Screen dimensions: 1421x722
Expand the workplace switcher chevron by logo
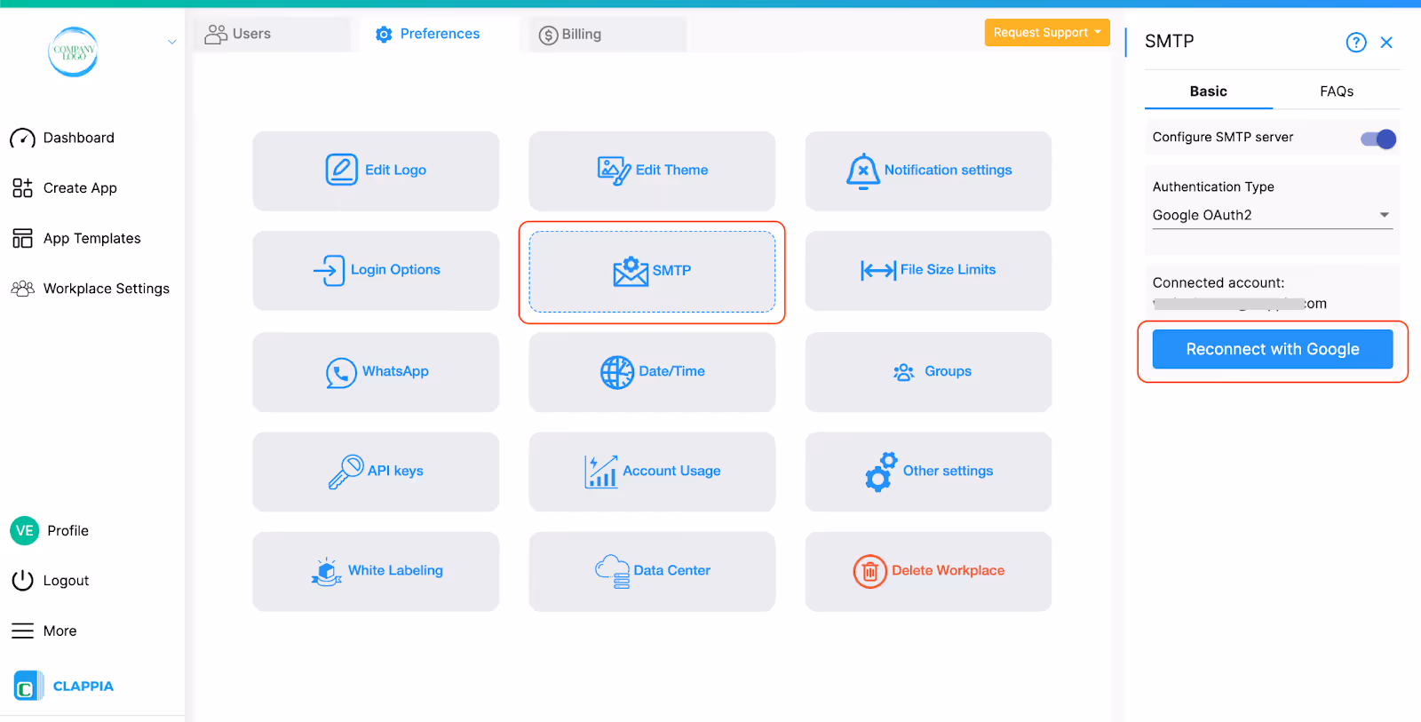(x=172, y=42)
